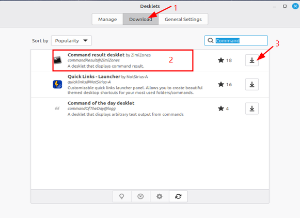Click the commandResult@ZimiZones identifier text
The height and width of the screenshot is (218, 300).
[x=93, y=60]
